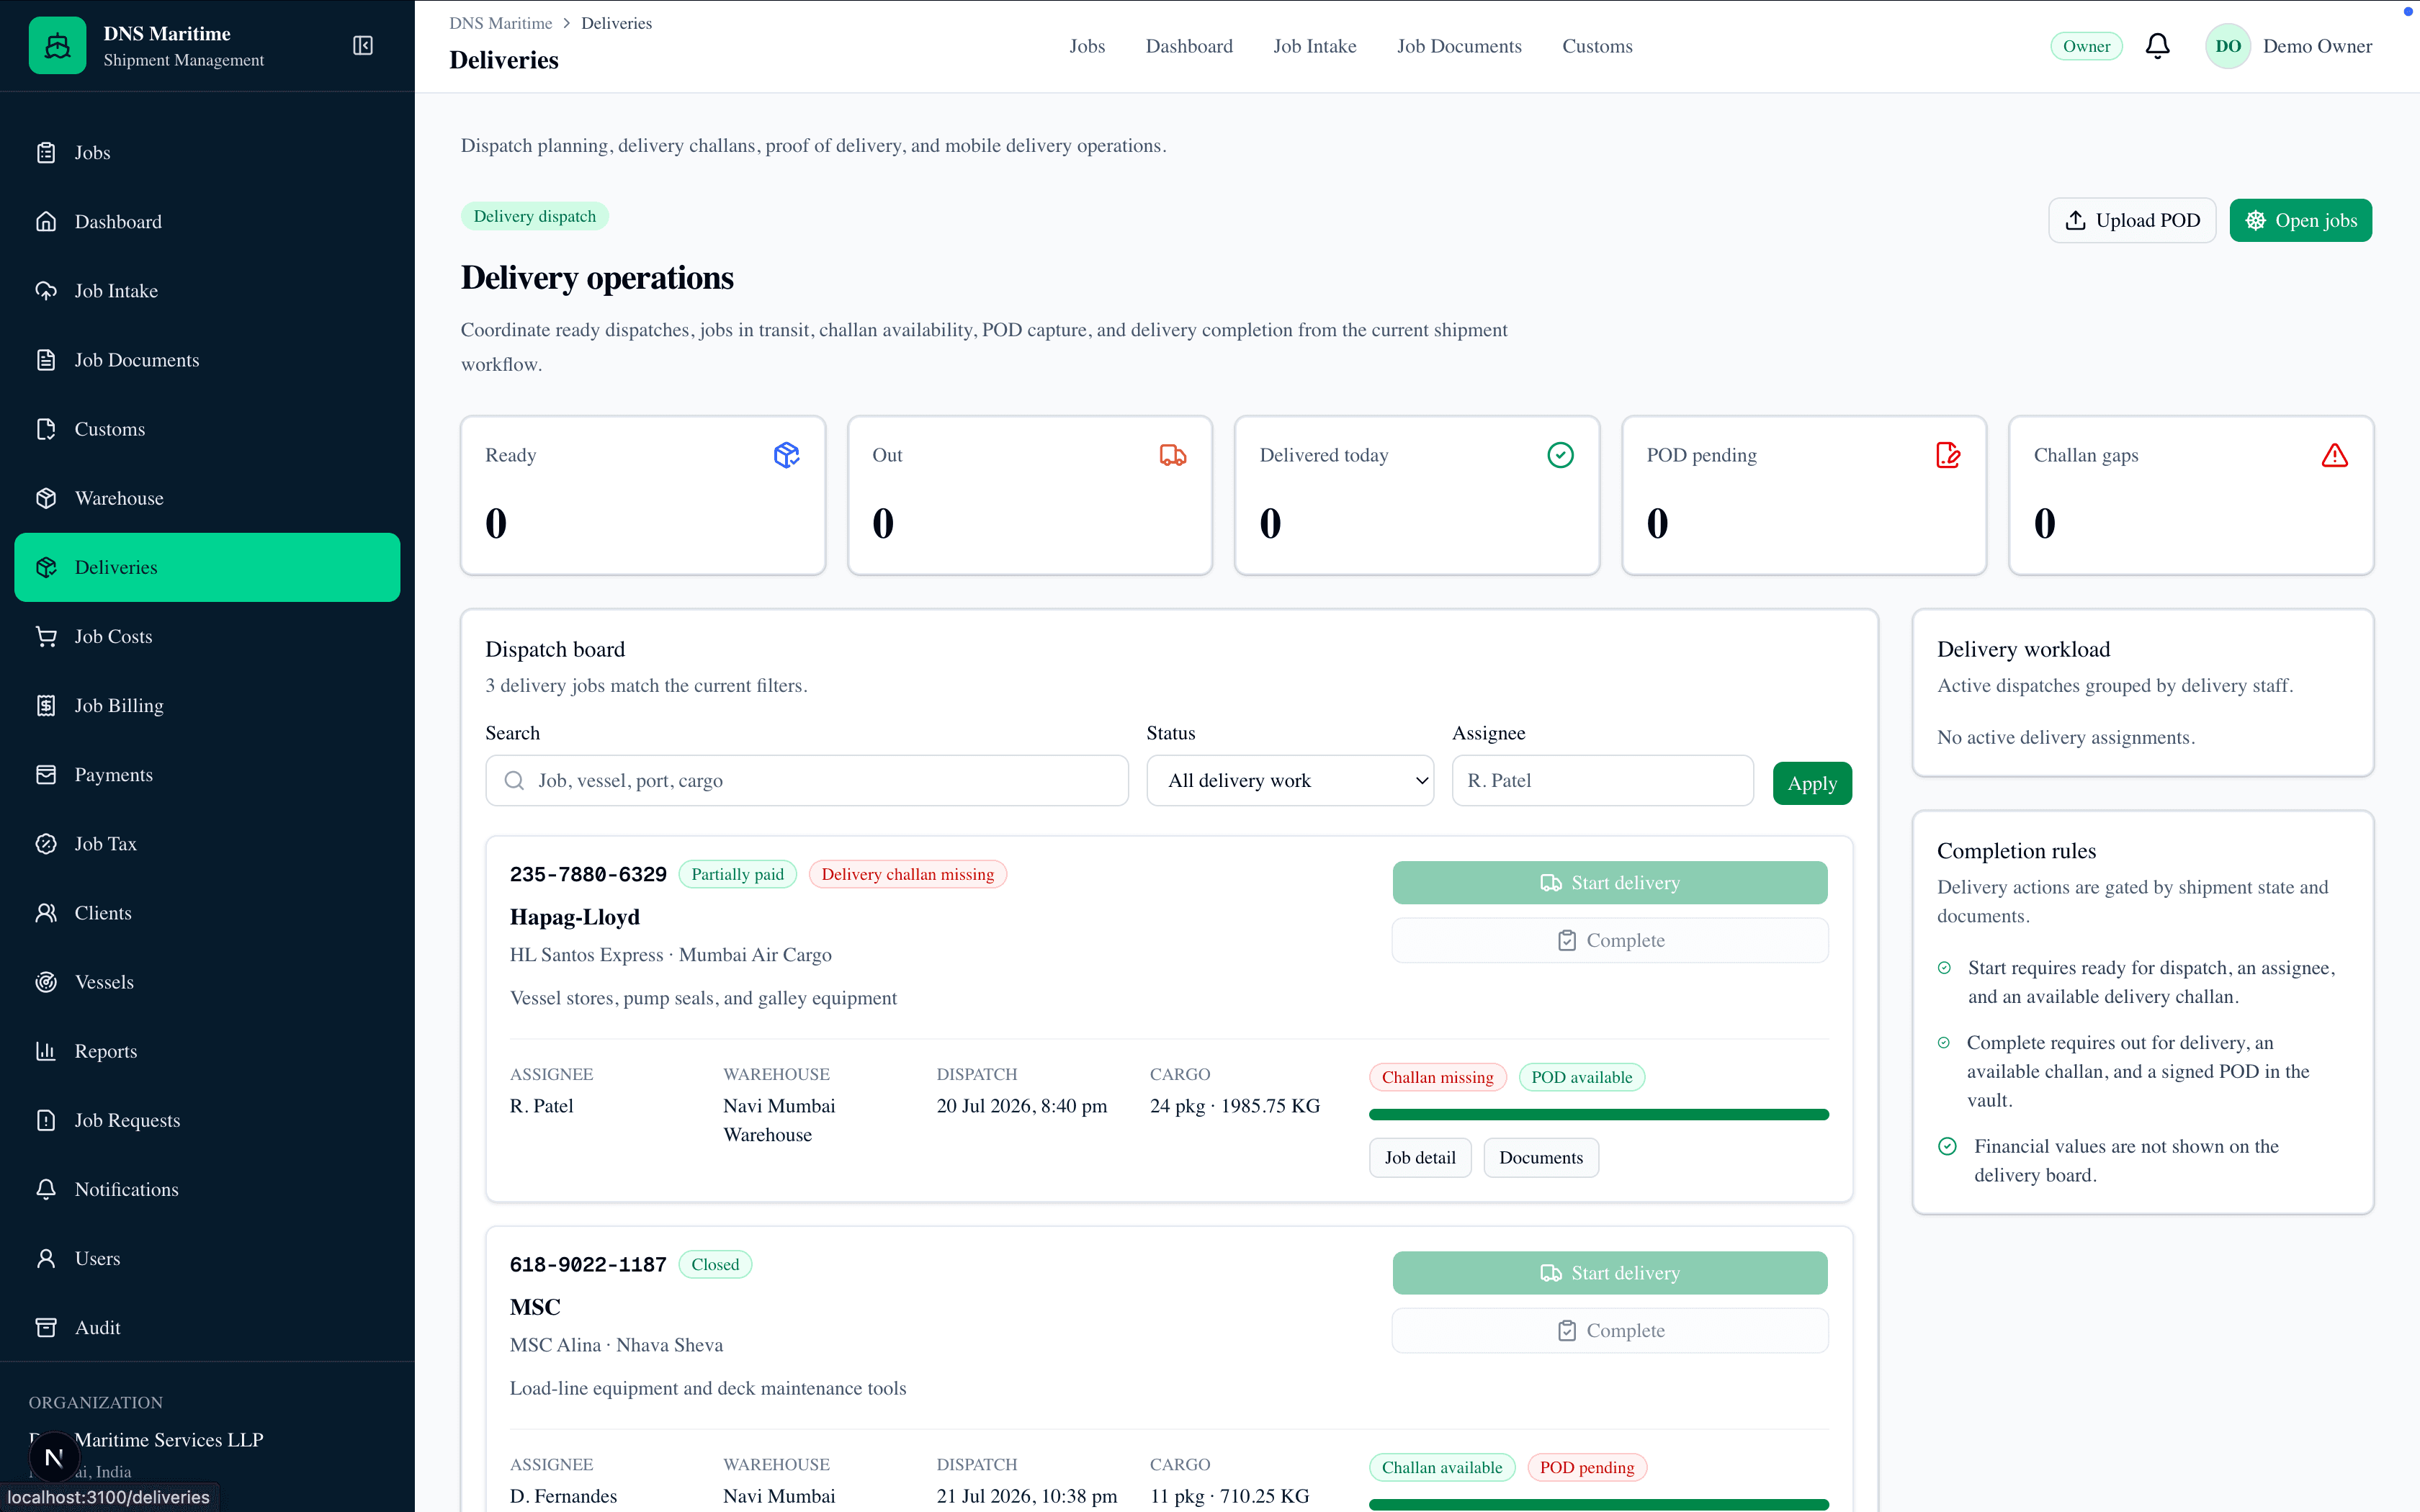This screenshot has width=2420, height=1512.
Task: Focus the Assignee input field
Action: pos(1602,781)
